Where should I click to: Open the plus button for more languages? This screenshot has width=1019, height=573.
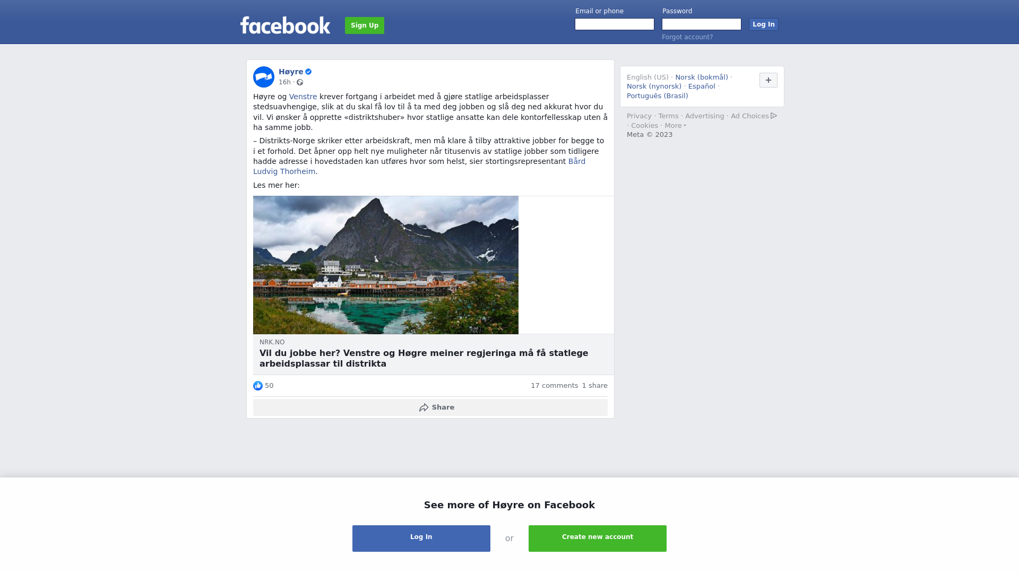768,80
